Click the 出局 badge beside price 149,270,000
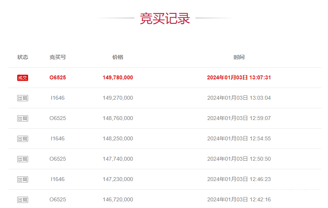The height and width of the screenshot is (208, 328). (23, 98)
